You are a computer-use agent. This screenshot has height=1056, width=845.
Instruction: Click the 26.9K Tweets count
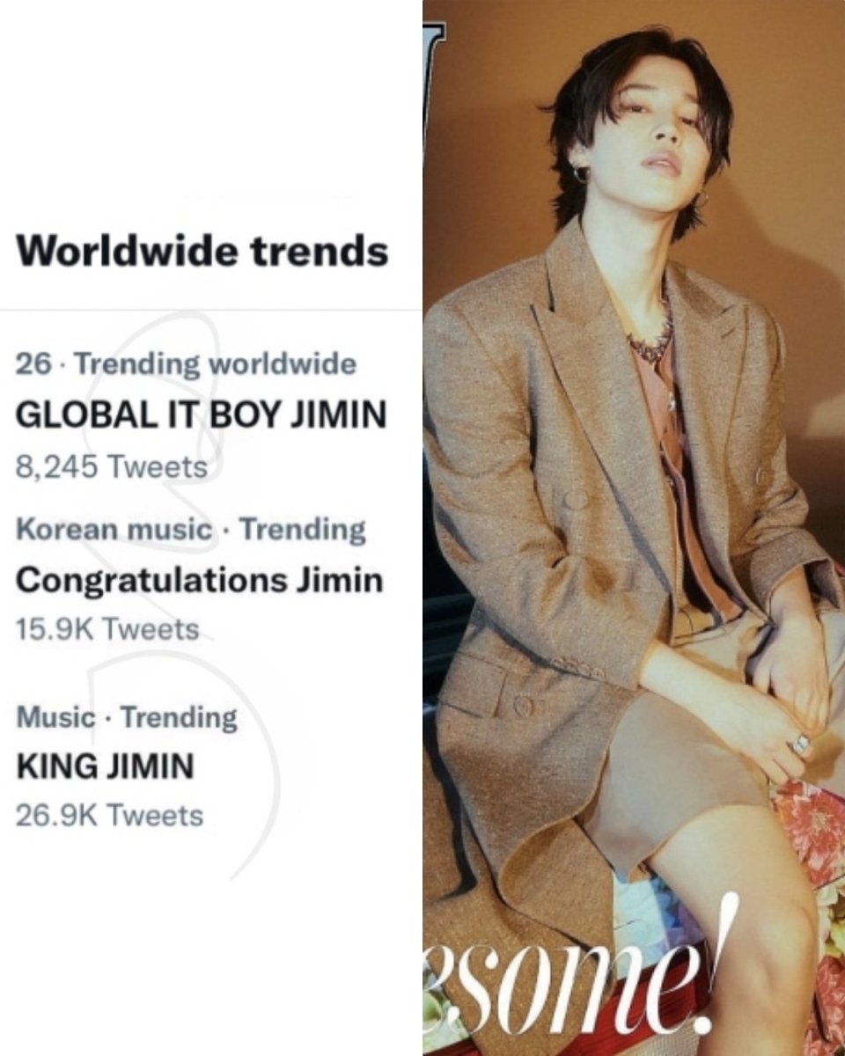tap(109, 816)
